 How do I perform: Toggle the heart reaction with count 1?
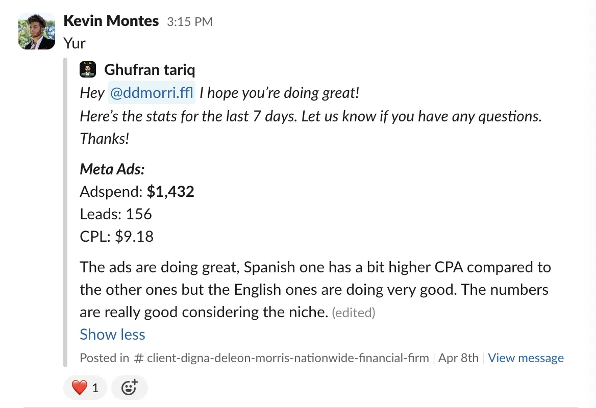pyautogui.click(x=85, y=388)
